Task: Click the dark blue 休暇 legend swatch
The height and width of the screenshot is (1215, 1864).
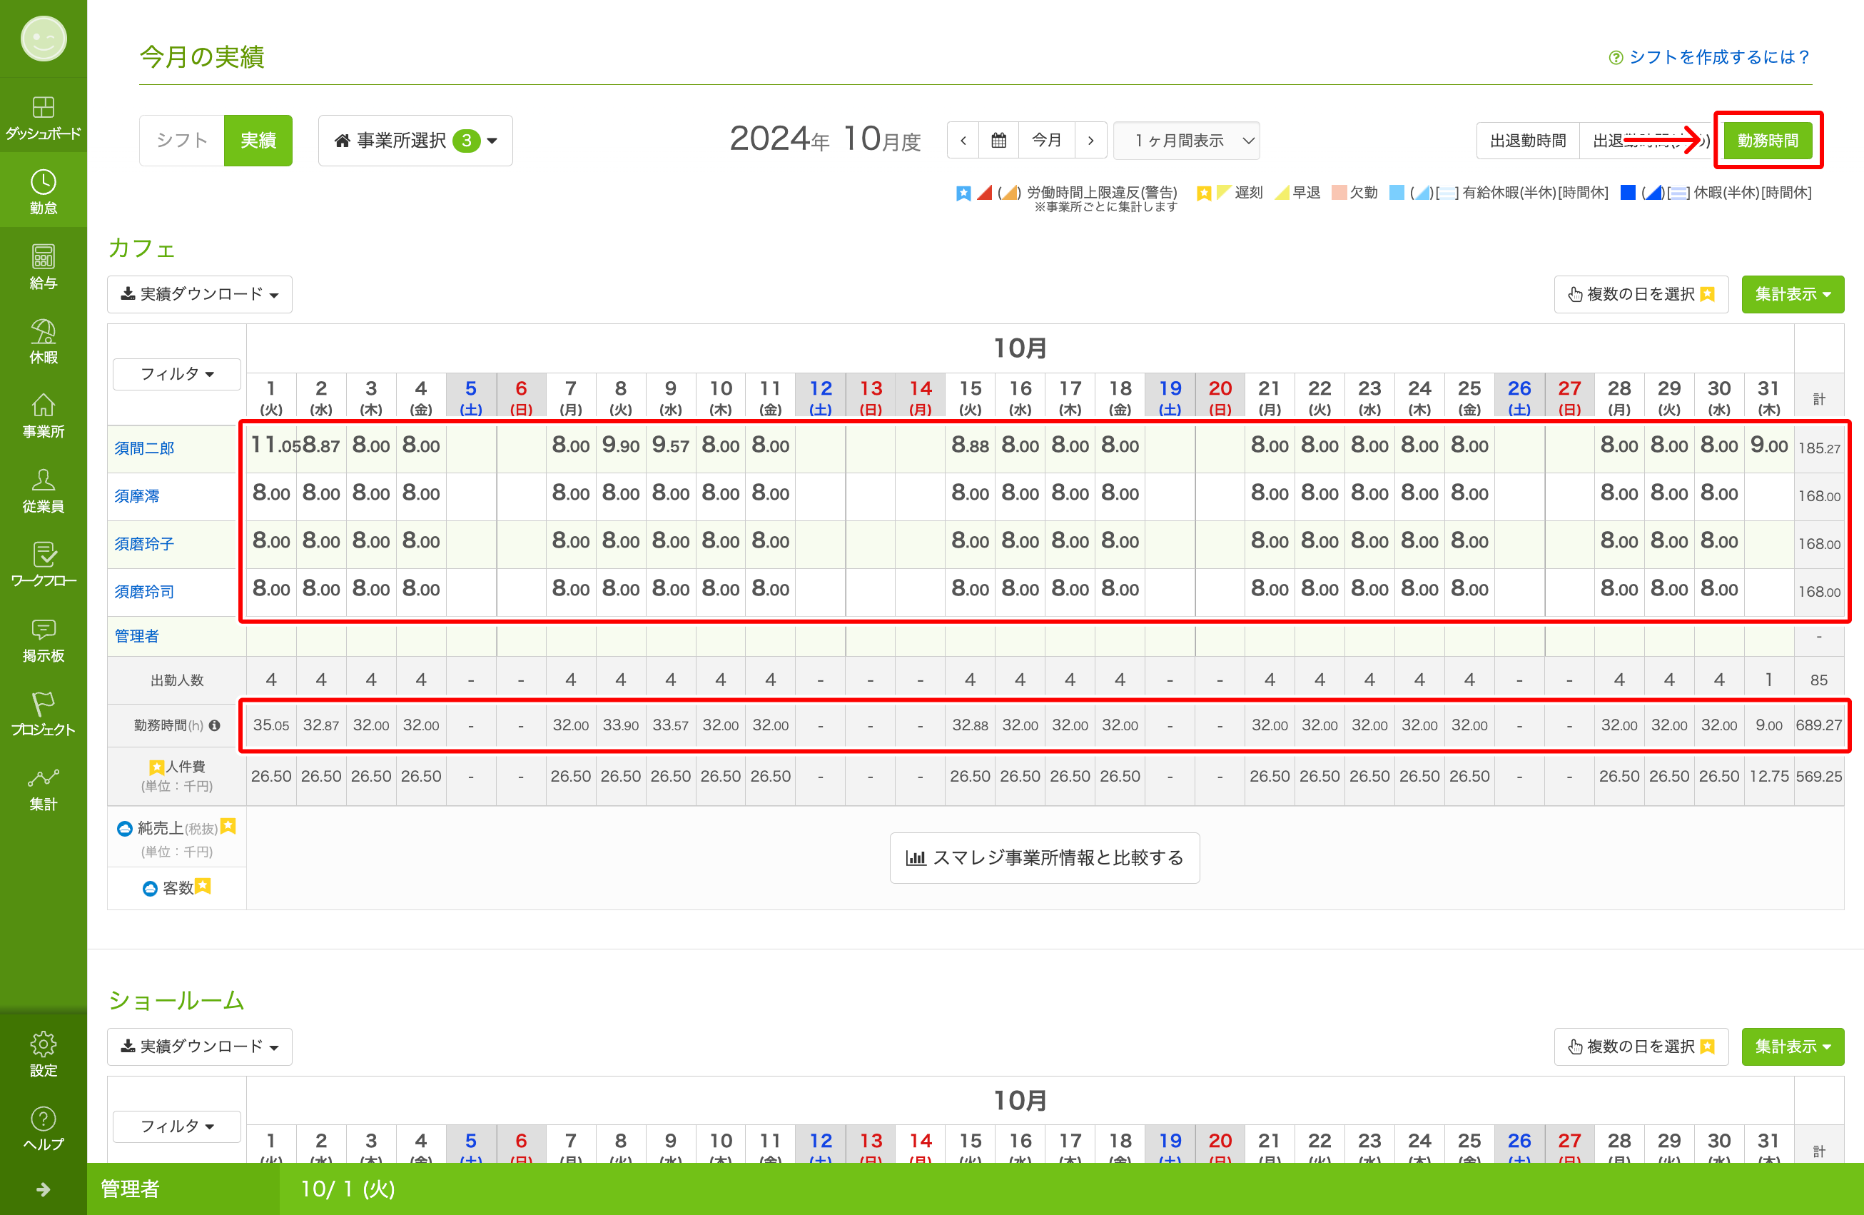Action: pyautogui.click(x=1628, y=193)
